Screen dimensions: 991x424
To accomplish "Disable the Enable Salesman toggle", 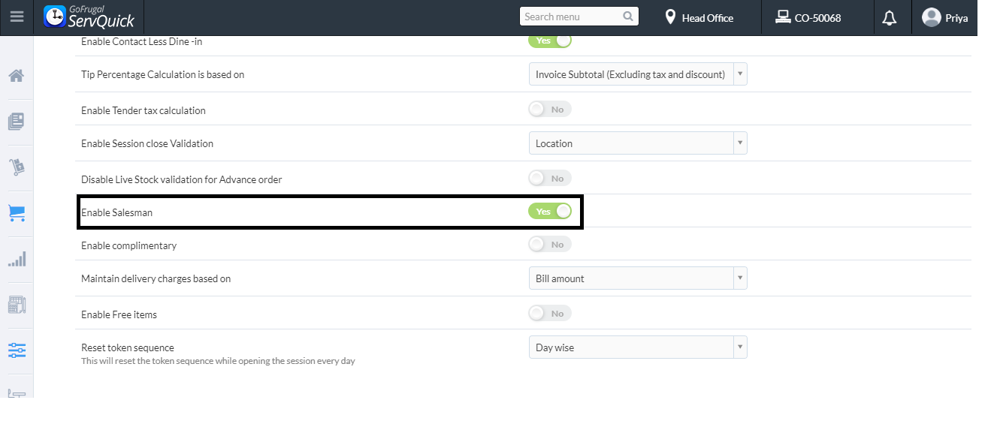I will click(x=550, y=212).
